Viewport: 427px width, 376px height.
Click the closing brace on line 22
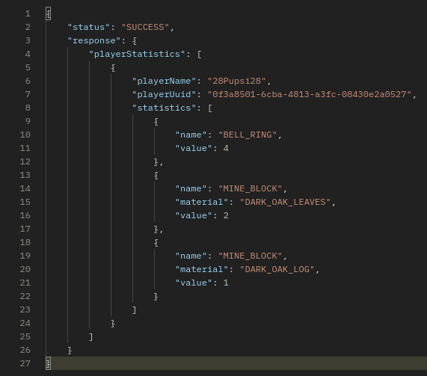click(x=156, y=297)
